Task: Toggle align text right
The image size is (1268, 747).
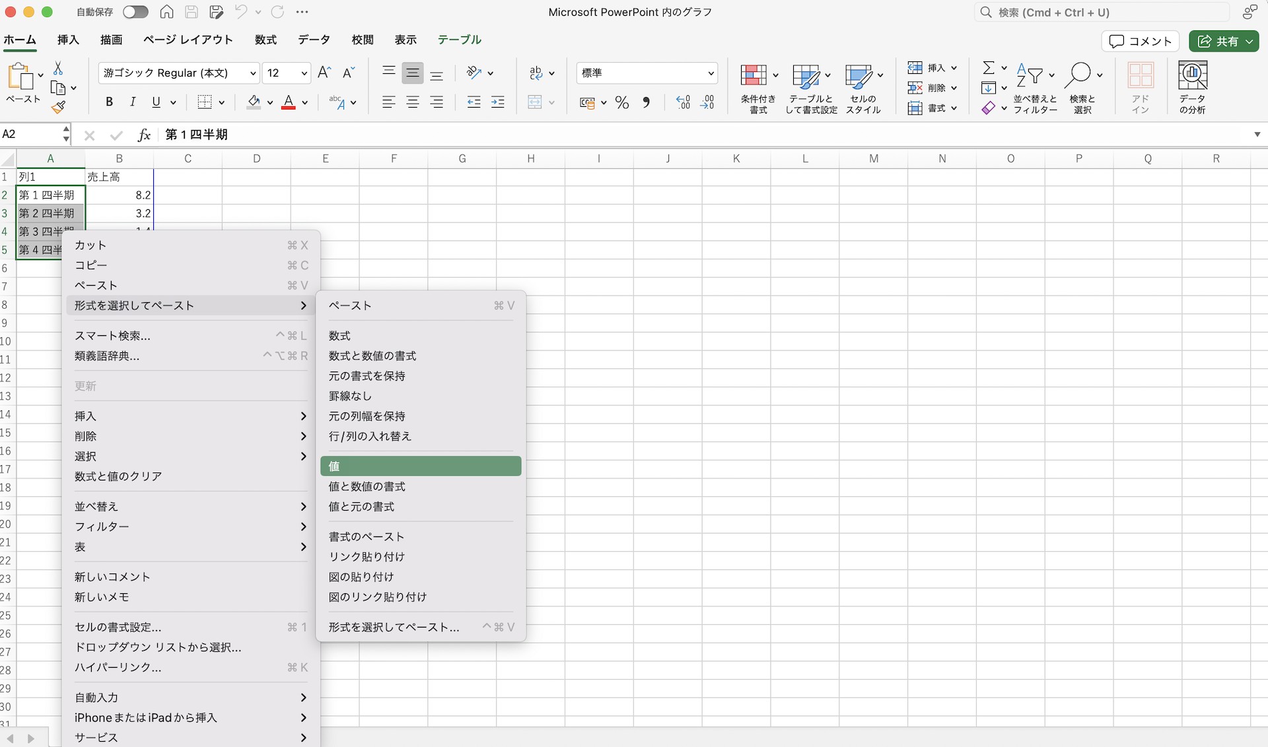Action: 437,102
